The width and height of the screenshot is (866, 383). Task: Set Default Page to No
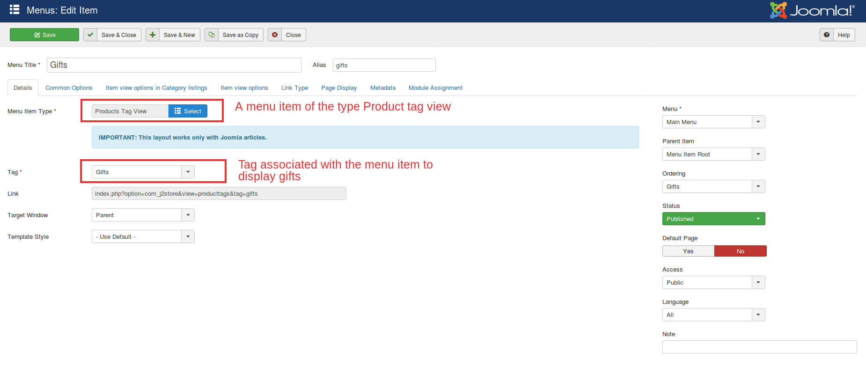coord(740,251)
